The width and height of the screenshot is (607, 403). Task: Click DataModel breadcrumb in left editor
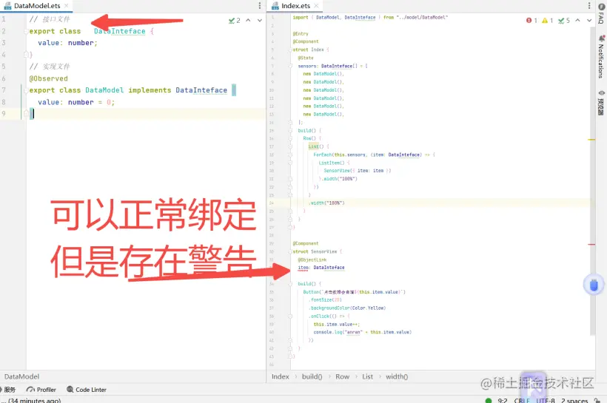21,376
